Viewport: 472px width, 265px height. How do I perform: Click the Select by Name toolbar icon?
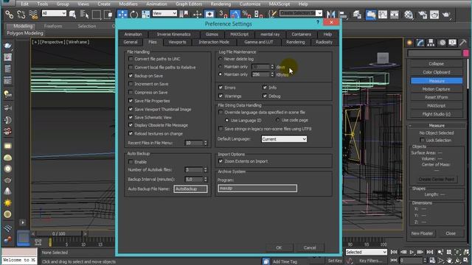point(84,14)
